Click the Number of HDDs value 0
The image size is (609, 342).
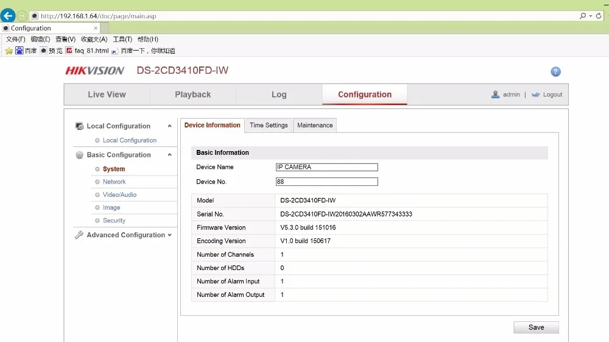coord(282,268)
